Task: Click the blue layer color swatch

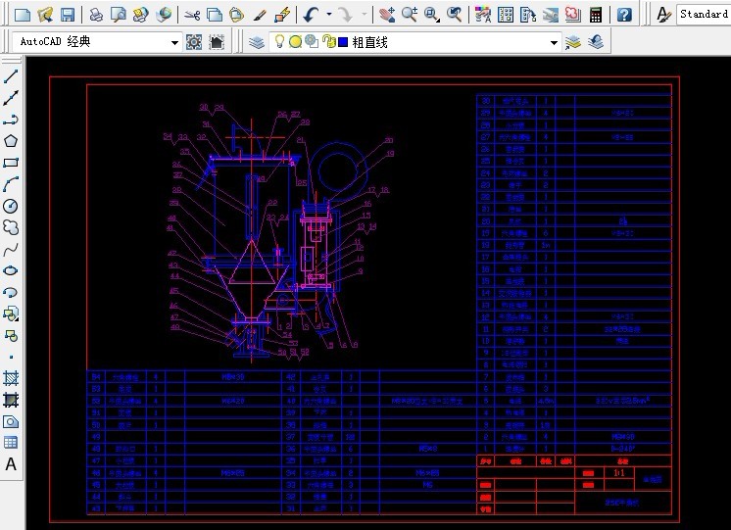Action: pos(343,42)
